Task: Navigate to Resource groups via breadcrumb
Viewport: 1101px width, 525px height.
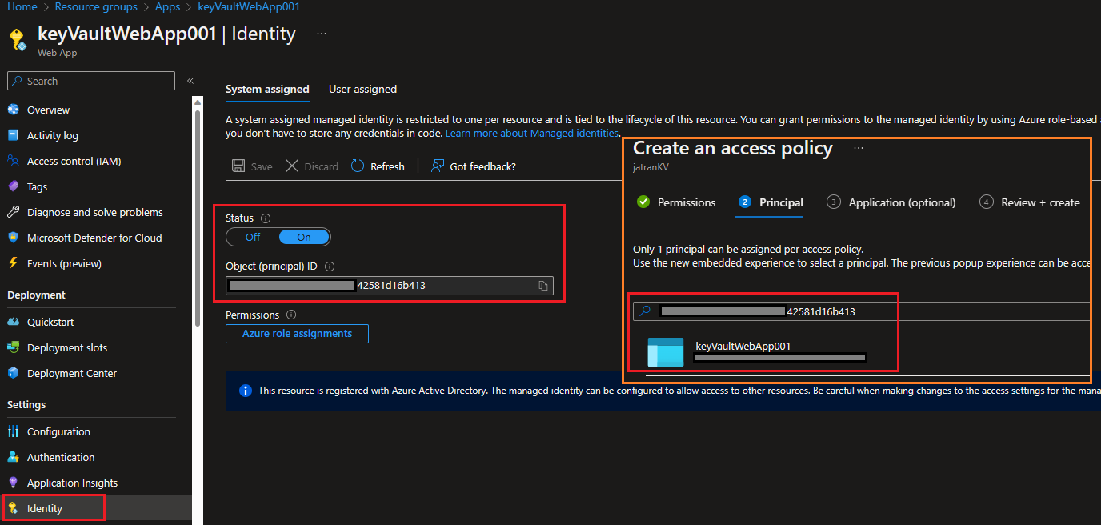Action: [x=96, y=6]
